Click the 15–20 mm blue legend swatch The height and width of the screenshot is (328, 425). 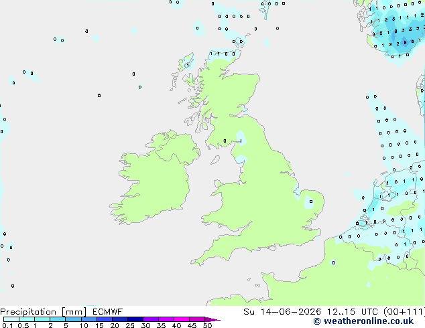pos(105,319)
